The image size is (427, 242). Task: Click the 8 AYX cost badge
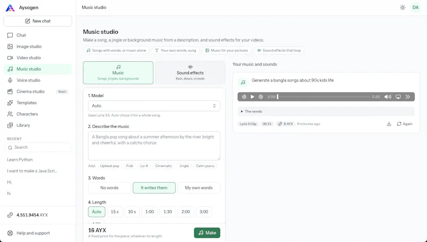pos(285,124)
